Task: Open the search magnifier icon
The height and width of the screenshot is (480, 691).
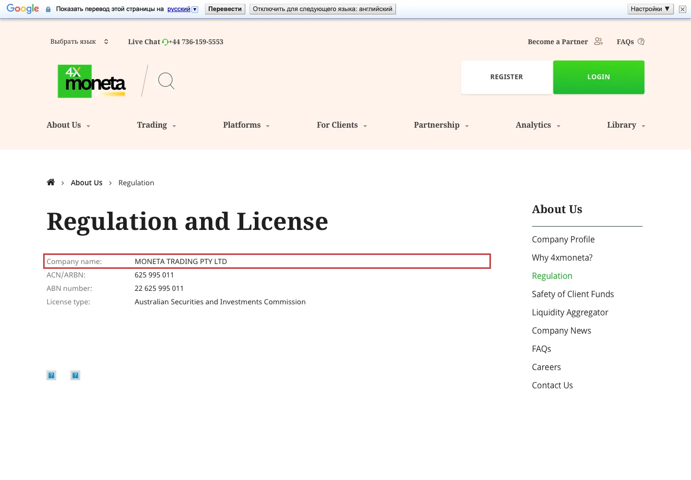Action: coord(167,81)
